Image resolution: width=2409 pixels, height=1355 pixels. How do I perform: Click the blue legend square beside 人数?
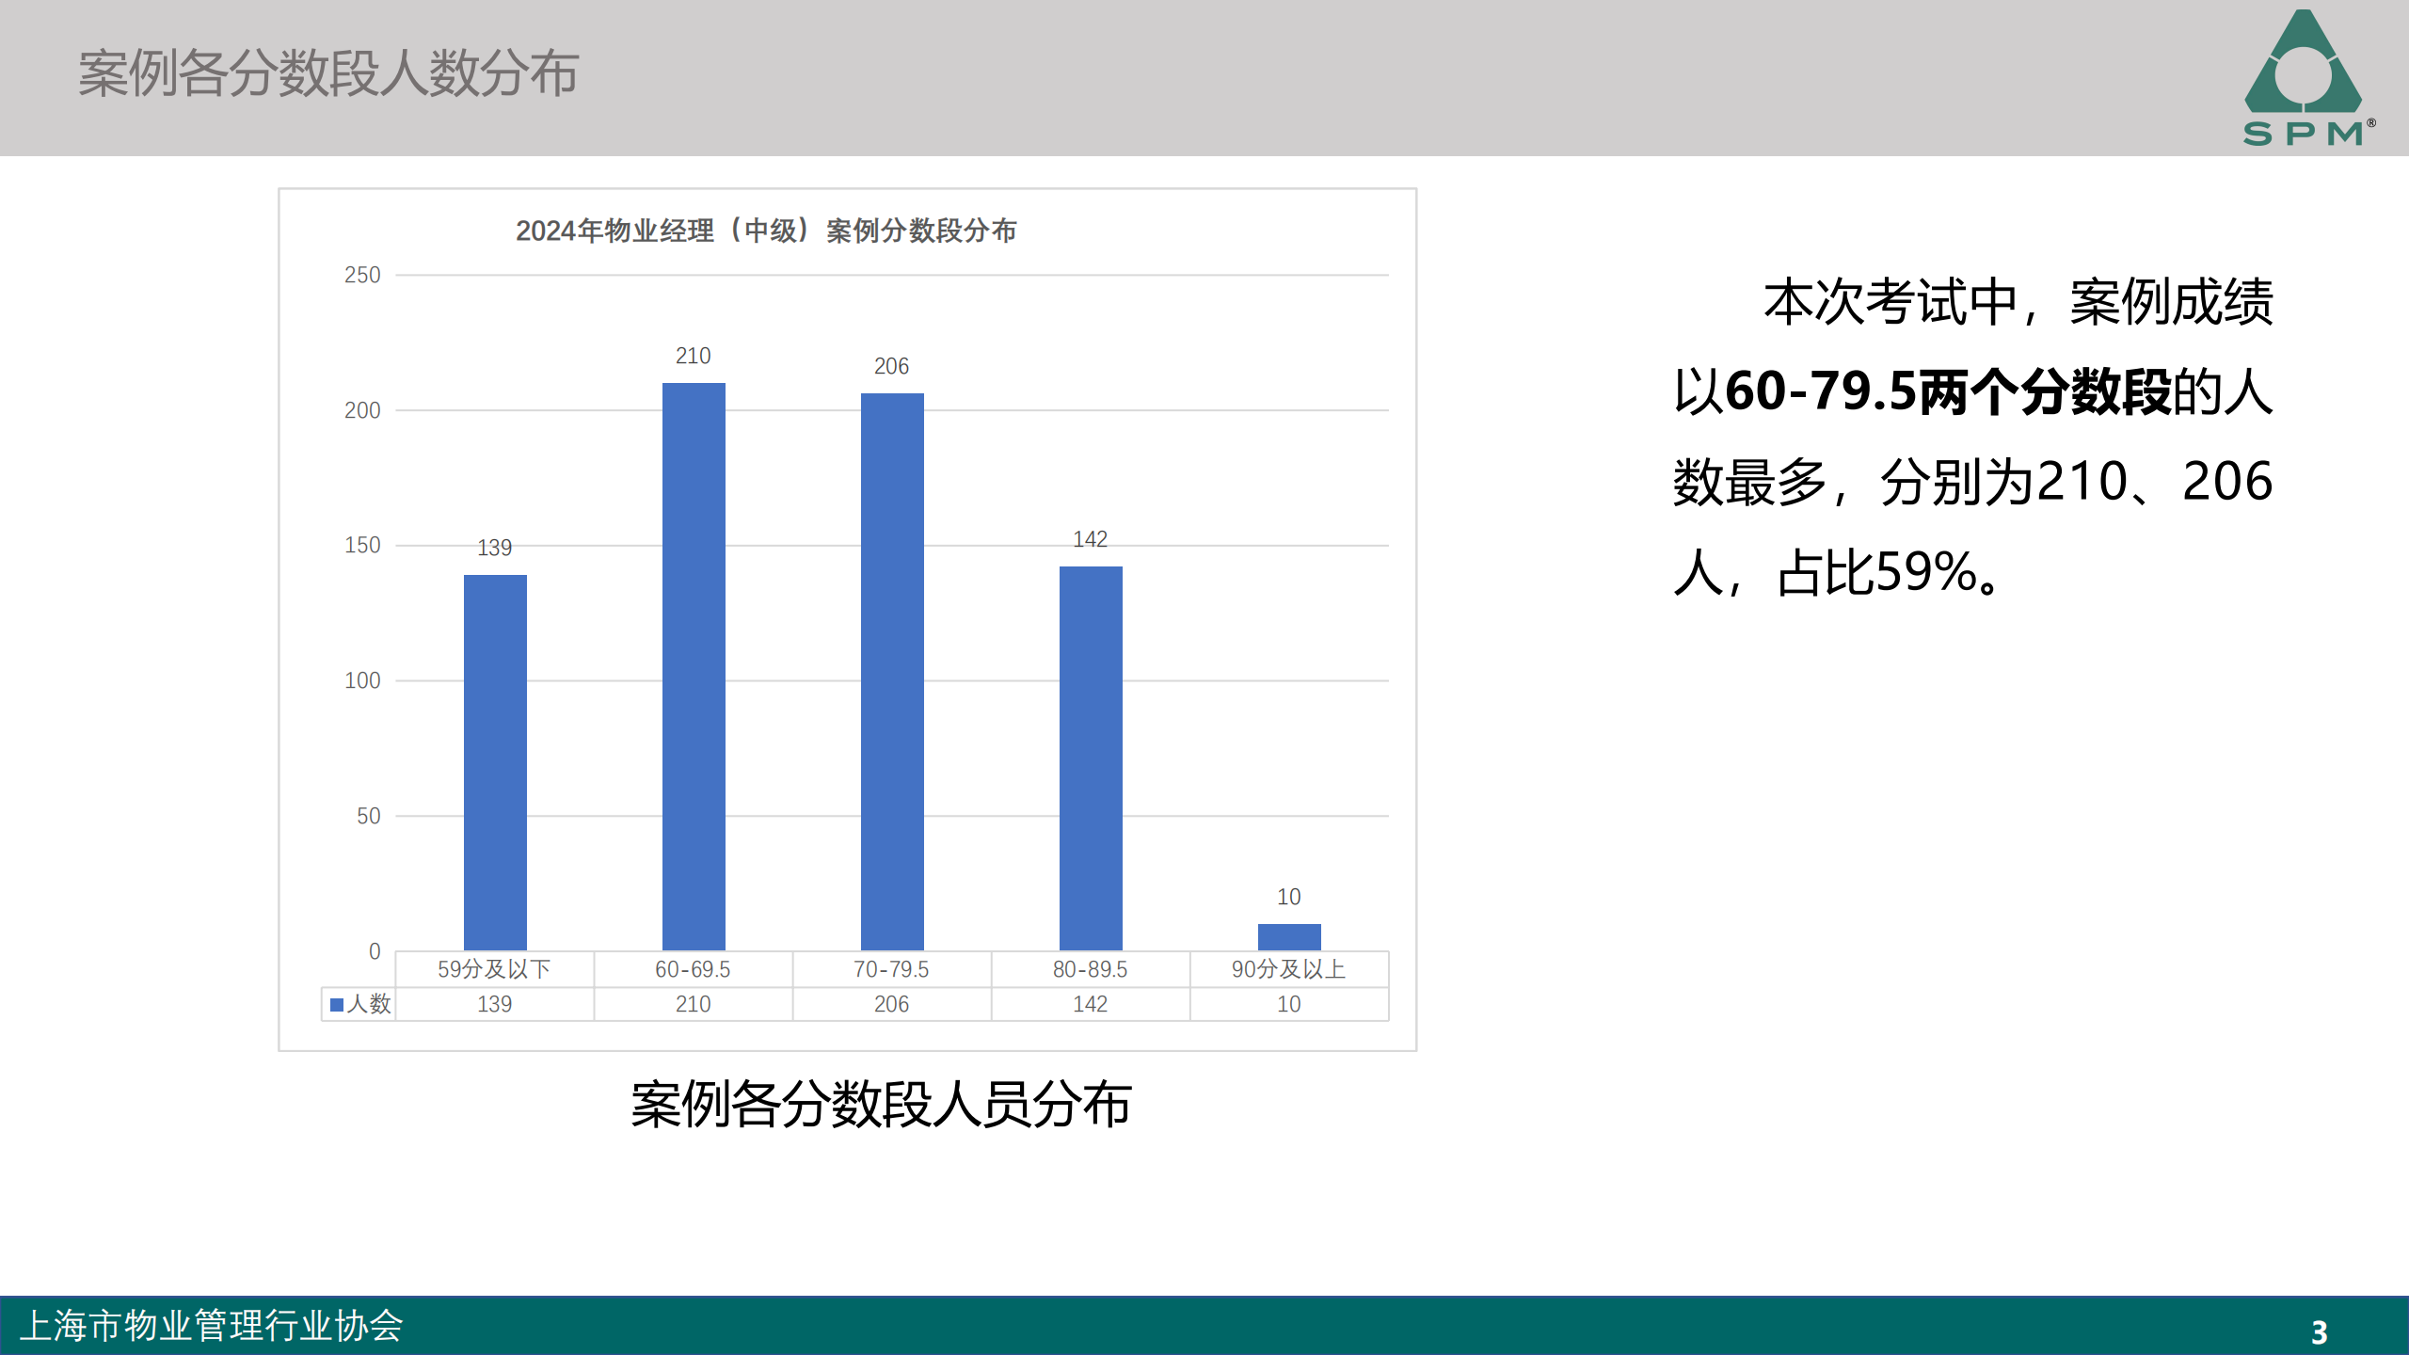point(337,1005)
